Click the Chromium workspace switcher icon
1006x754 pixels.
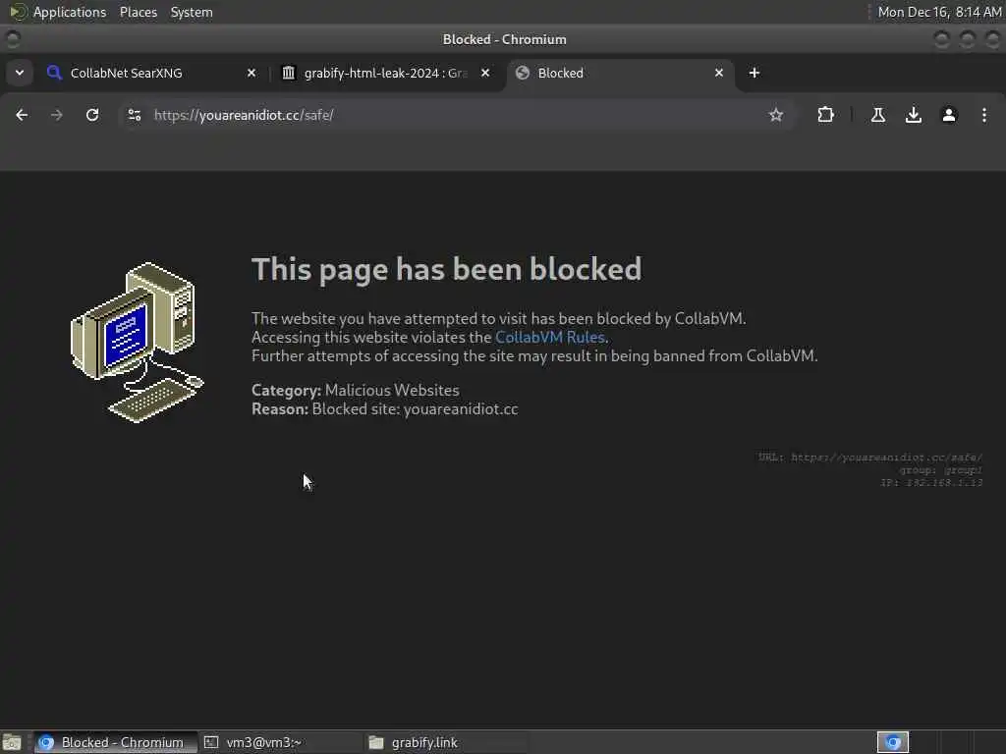pos(893,742)
